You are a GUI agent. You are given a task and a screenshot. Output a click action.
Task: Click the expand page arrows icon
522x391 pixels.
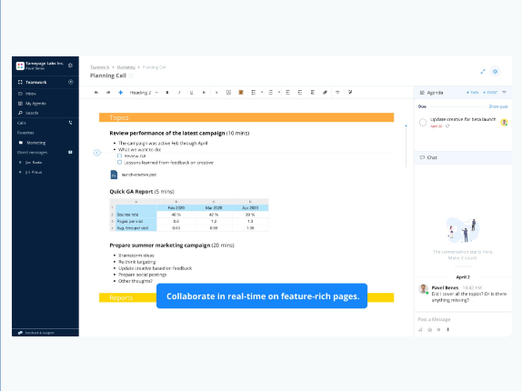point(483,71)
